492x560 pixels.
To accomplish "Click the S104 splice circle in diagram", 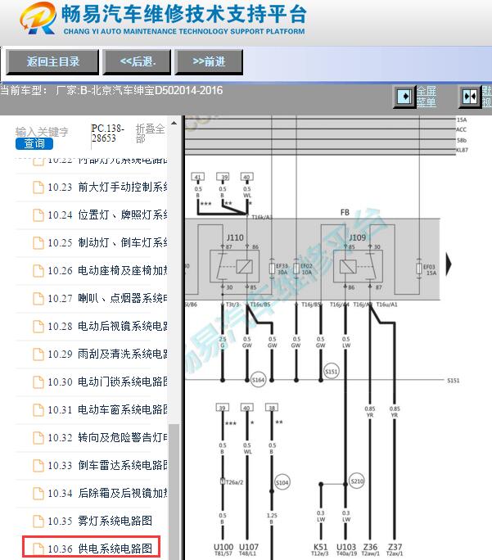I will click(x=282, y=482).
